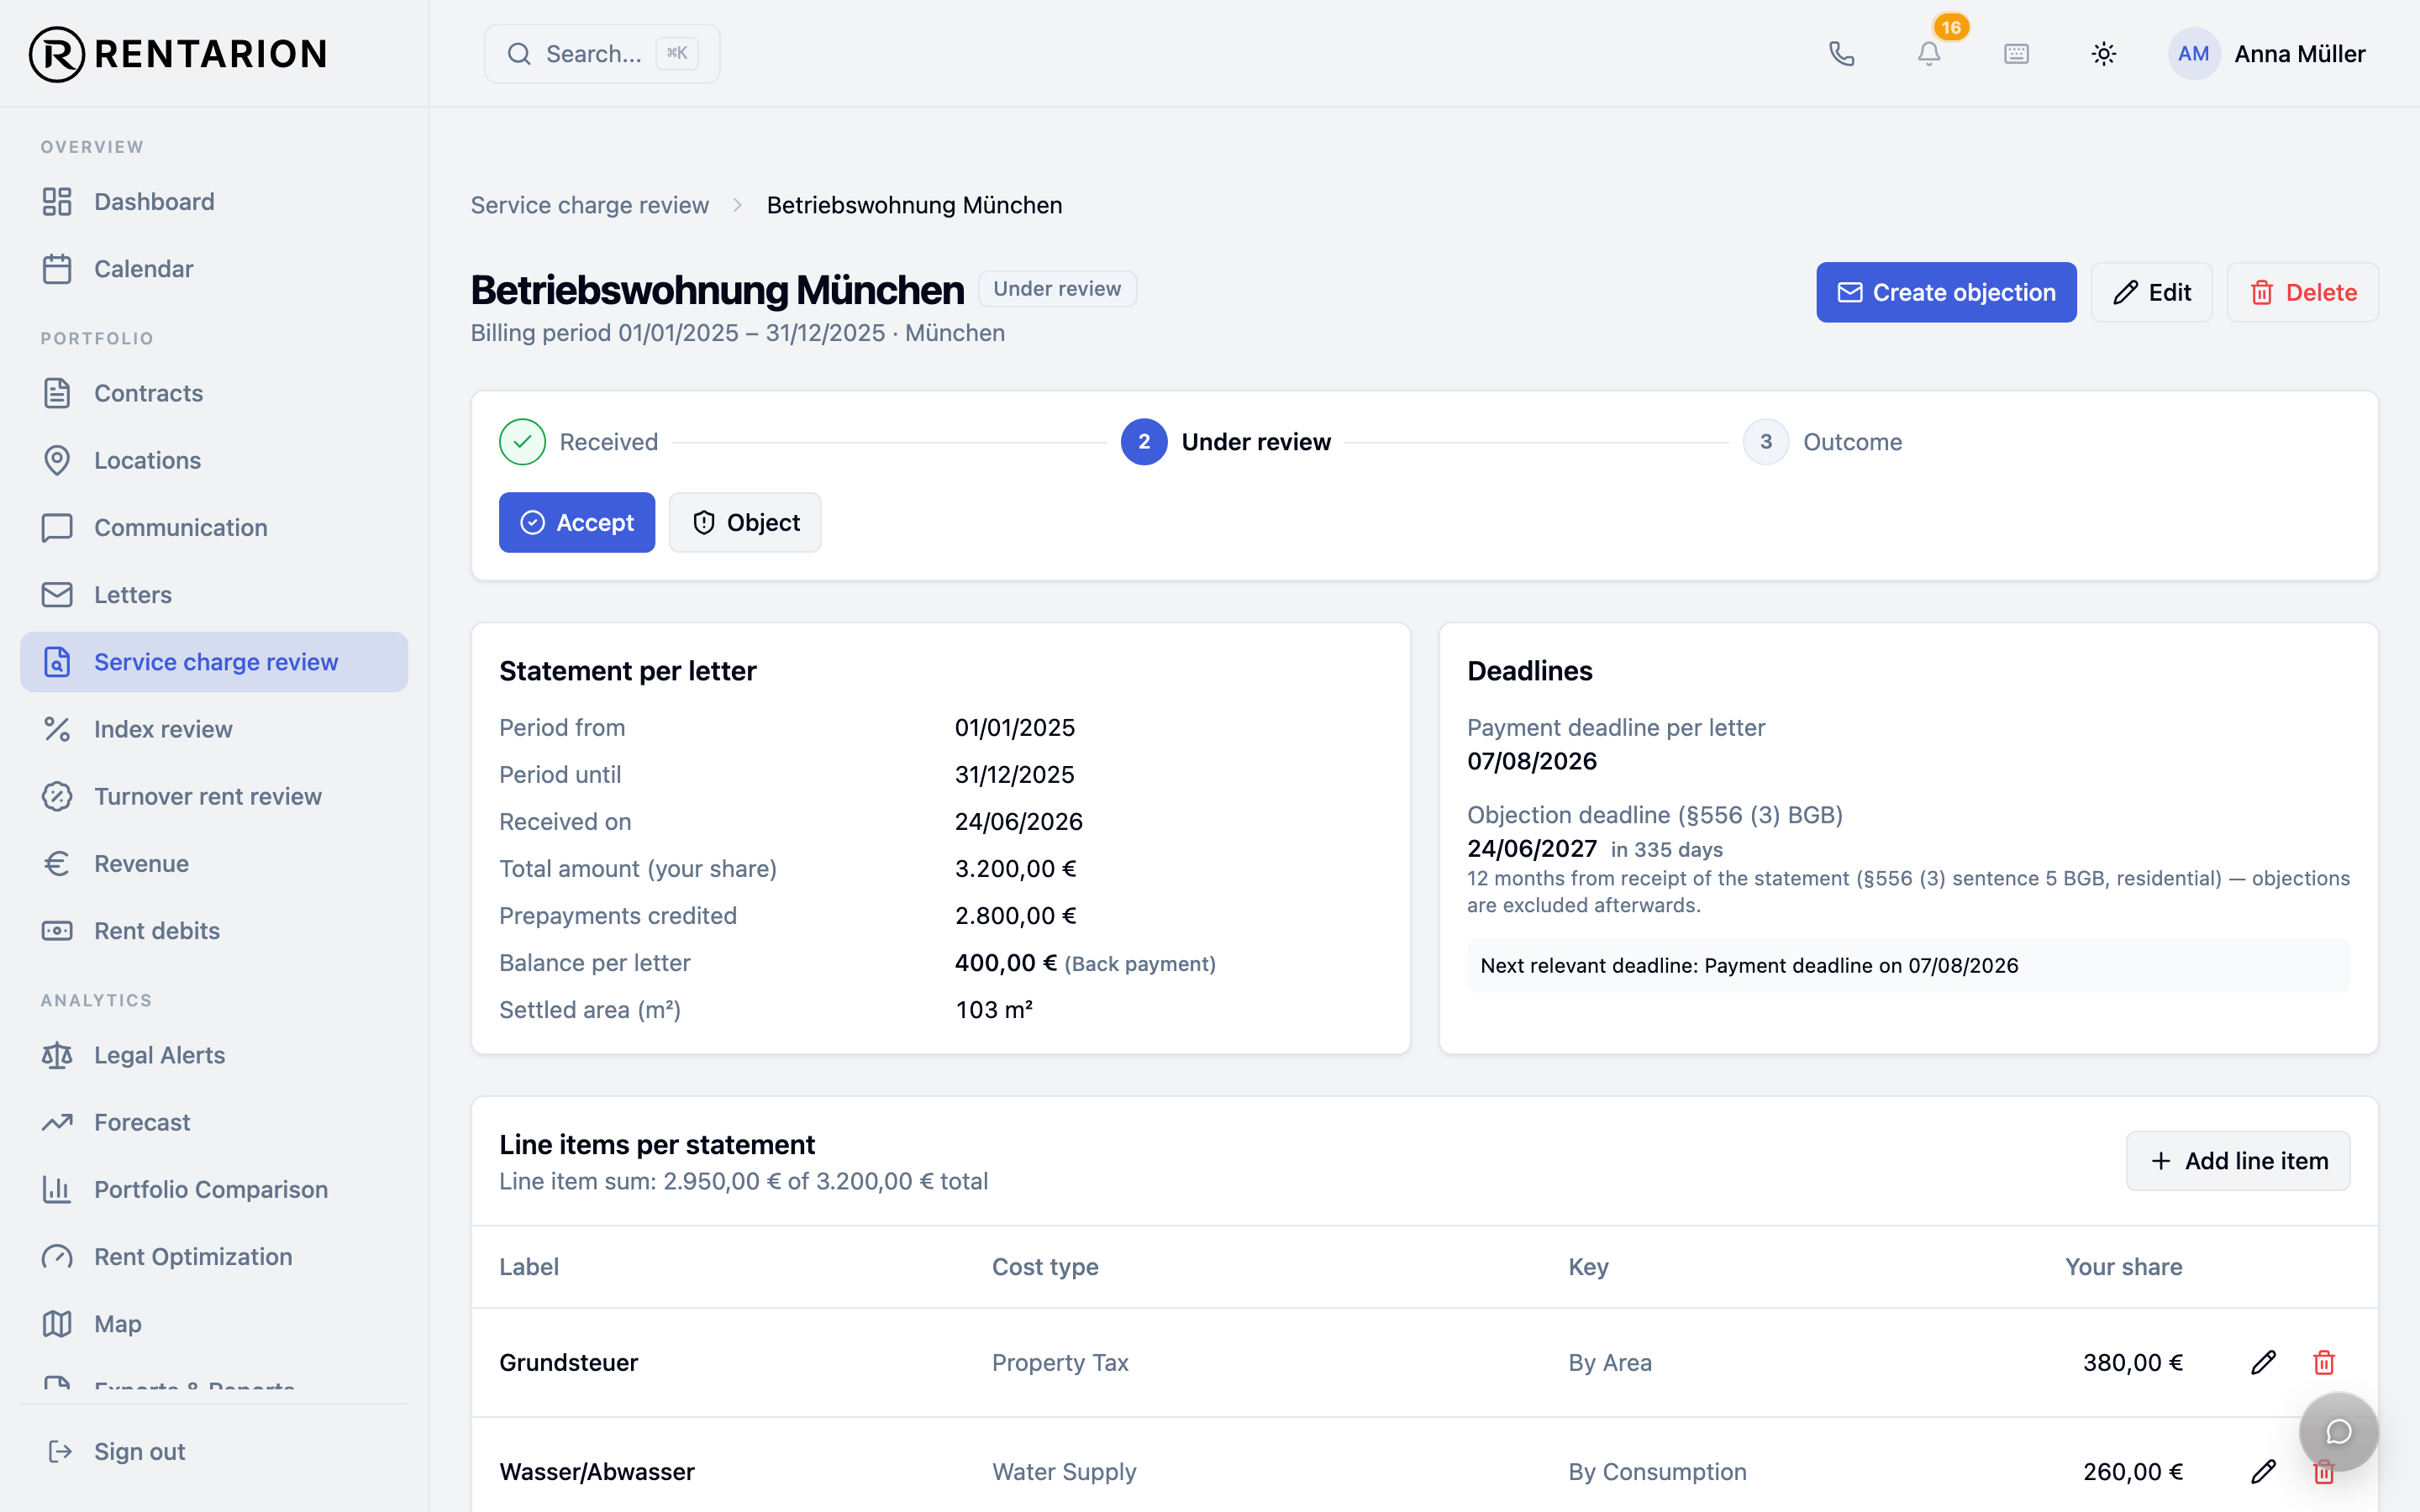This screenshot has width=2420, height=1512.
Task: Click the Under review status badge
Action: [x=1057, y=289]
